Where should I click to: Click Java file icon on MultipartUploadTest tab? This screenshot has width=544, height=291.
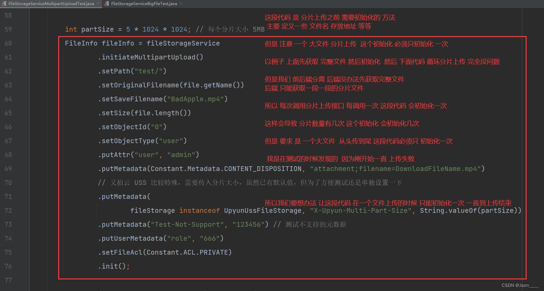[4, 4]
